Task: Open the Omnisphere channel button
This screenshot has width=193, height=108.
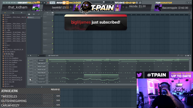Action: pyautogui.click(x=42, y=79)
